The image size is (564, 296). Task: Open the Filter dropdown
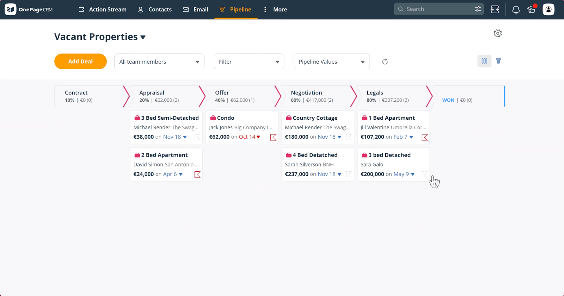click(x=249, y=62)
